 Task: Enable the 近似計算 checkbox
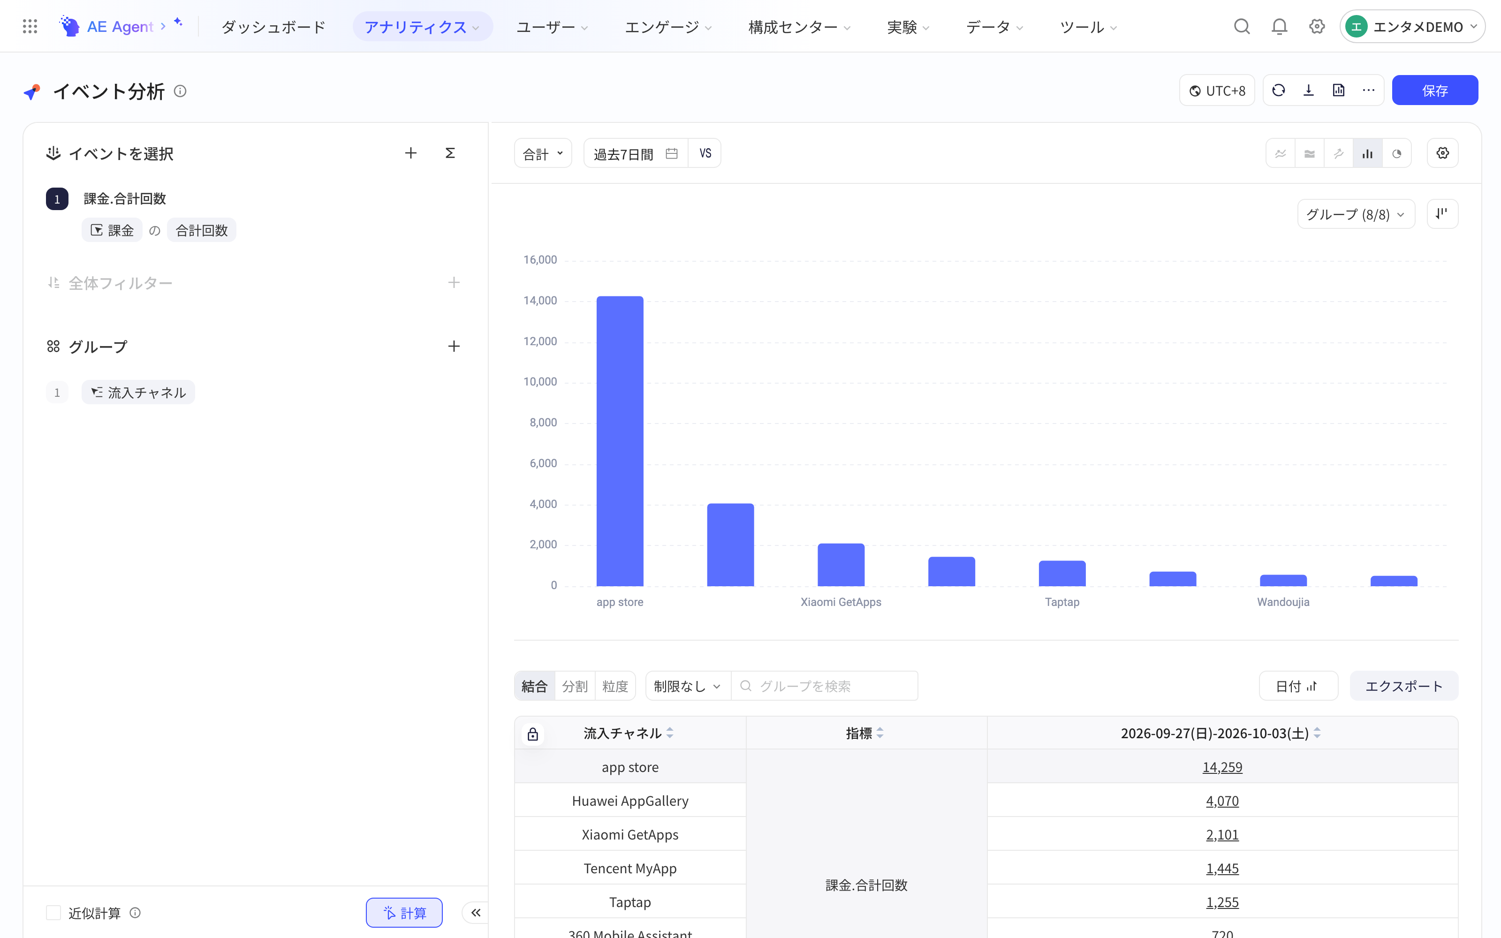[53, 913]
